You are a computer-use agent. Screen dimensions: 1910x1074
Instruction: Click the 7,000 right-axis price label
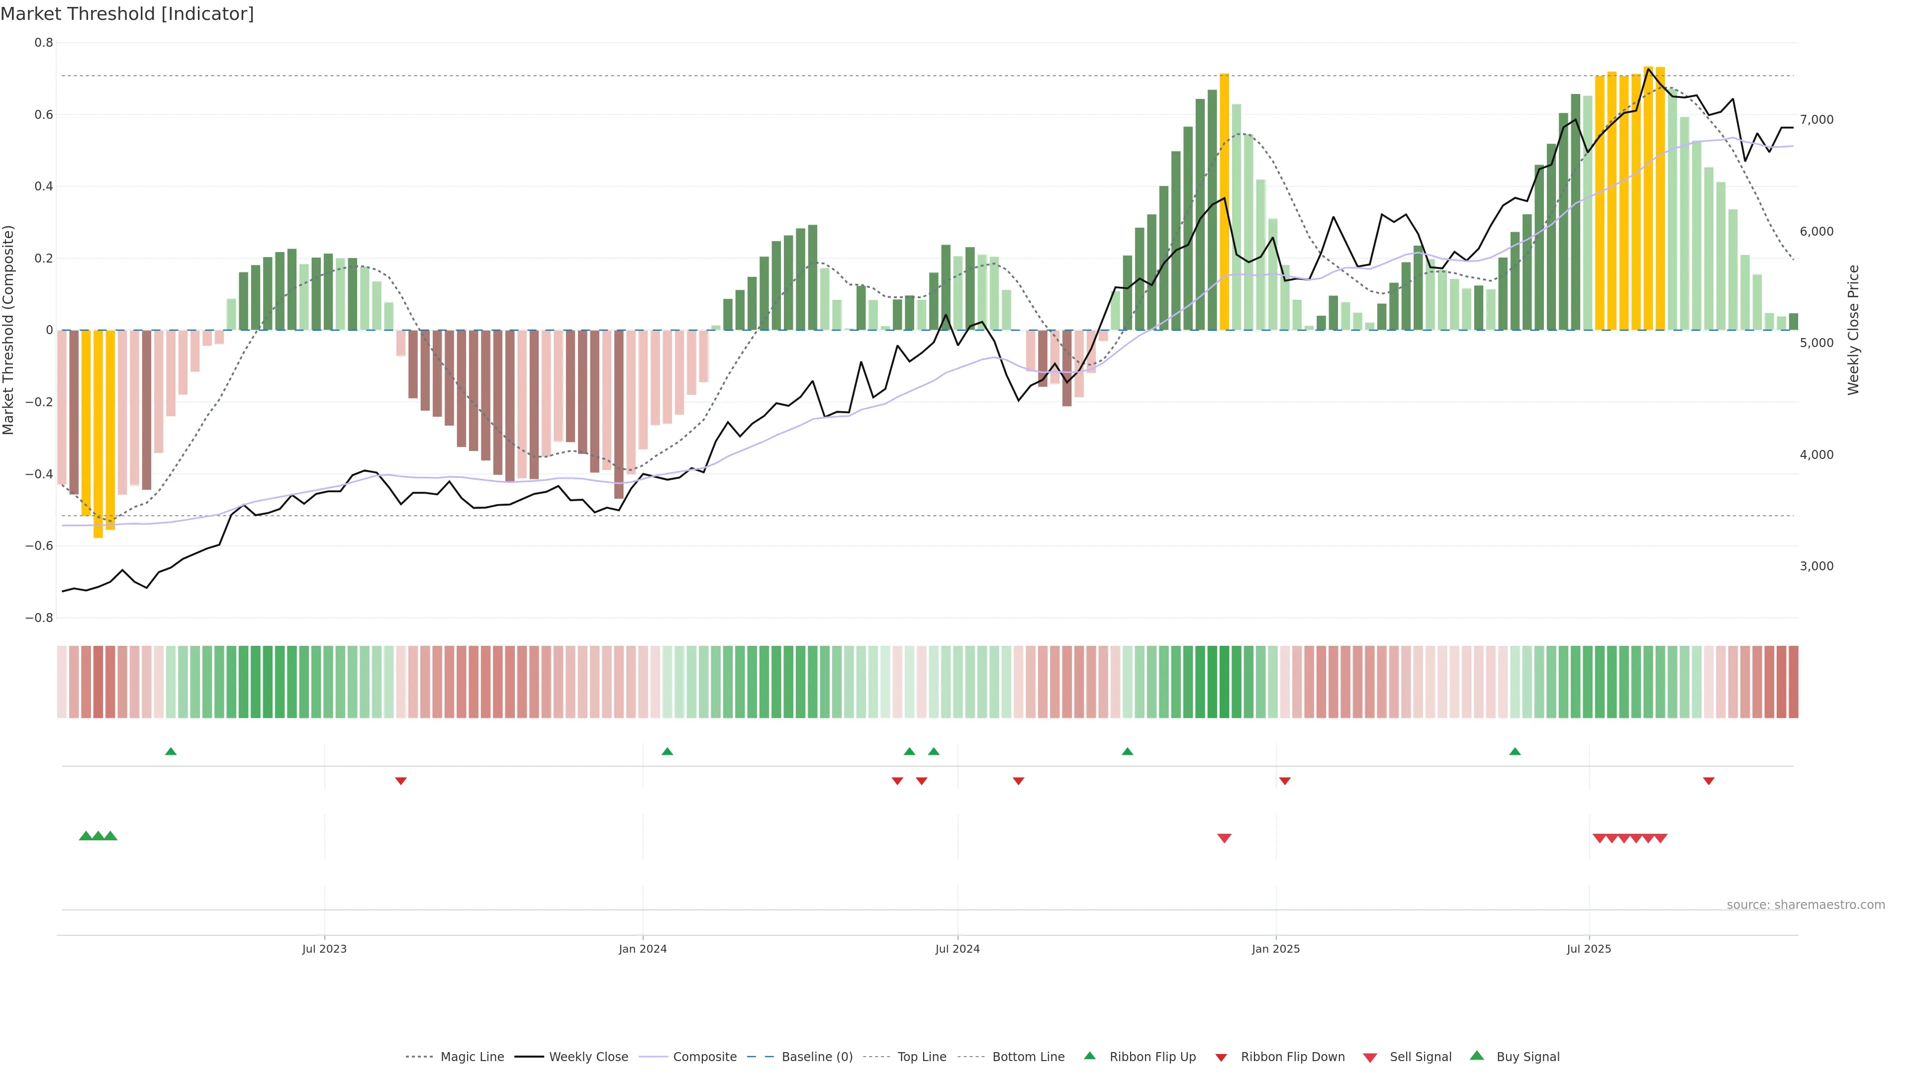[1816, 119]
